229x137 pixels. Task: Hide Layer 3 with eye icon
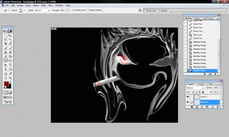pos(188,102)
